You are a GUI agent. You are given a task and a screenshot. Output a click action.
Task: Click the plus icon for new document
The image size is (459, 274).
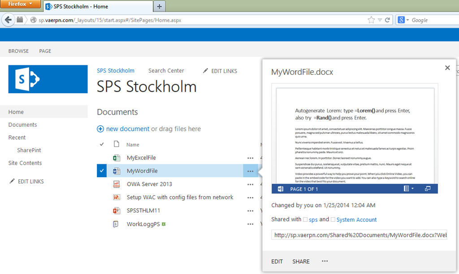pyautogui.click(x=100, y=129)
